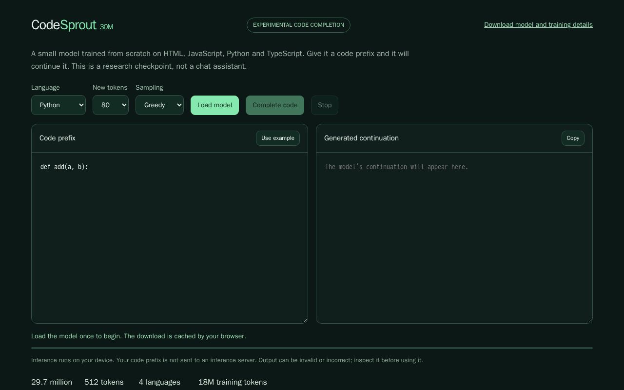This screenshot has width=624, height=390.
Task: Click the 'Inference runs on your device' notice
Action: coord(227,360)
